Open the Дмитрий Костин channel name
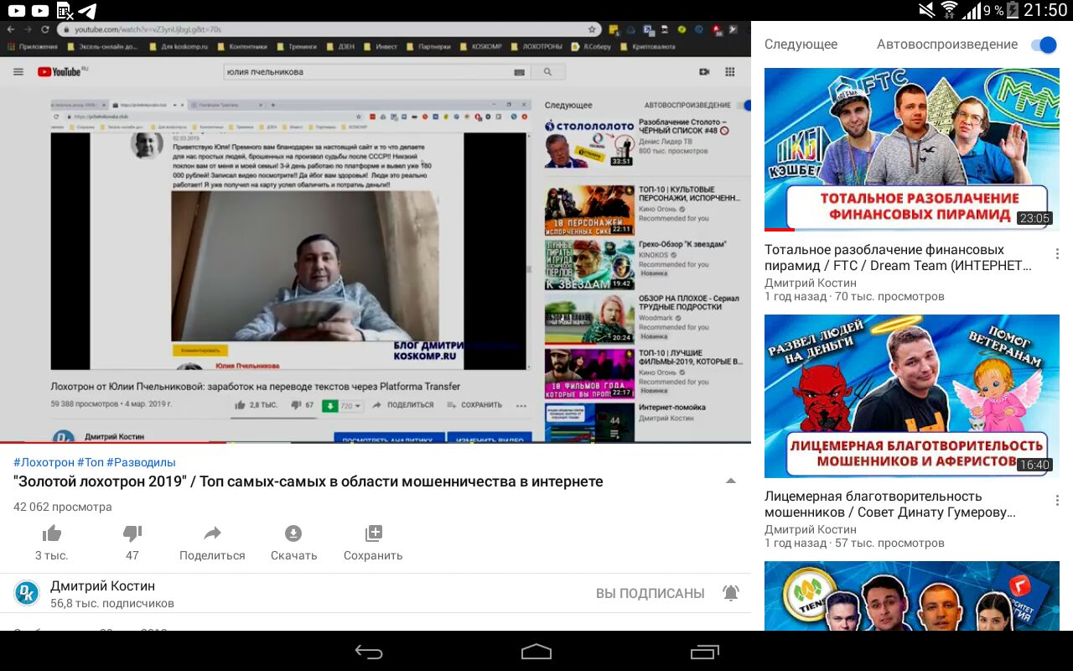 [102, 585]
